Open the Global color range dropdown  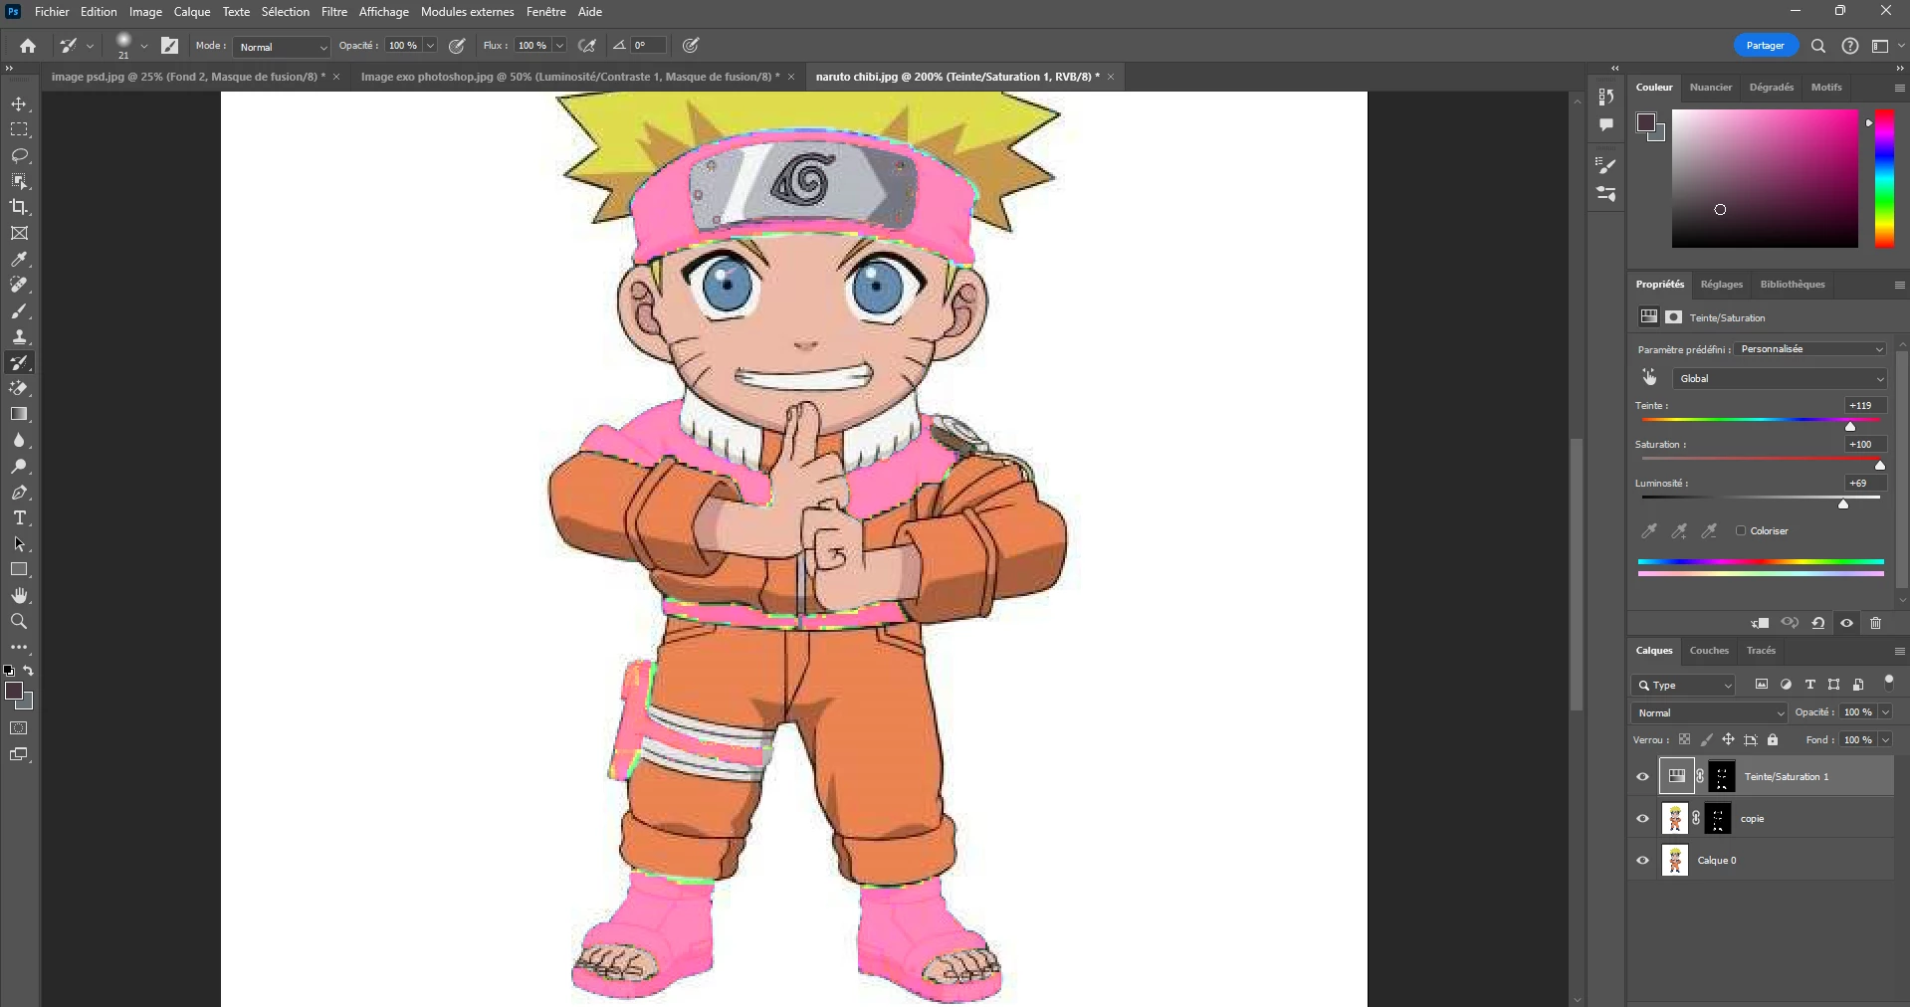(x=1781, y=379)
